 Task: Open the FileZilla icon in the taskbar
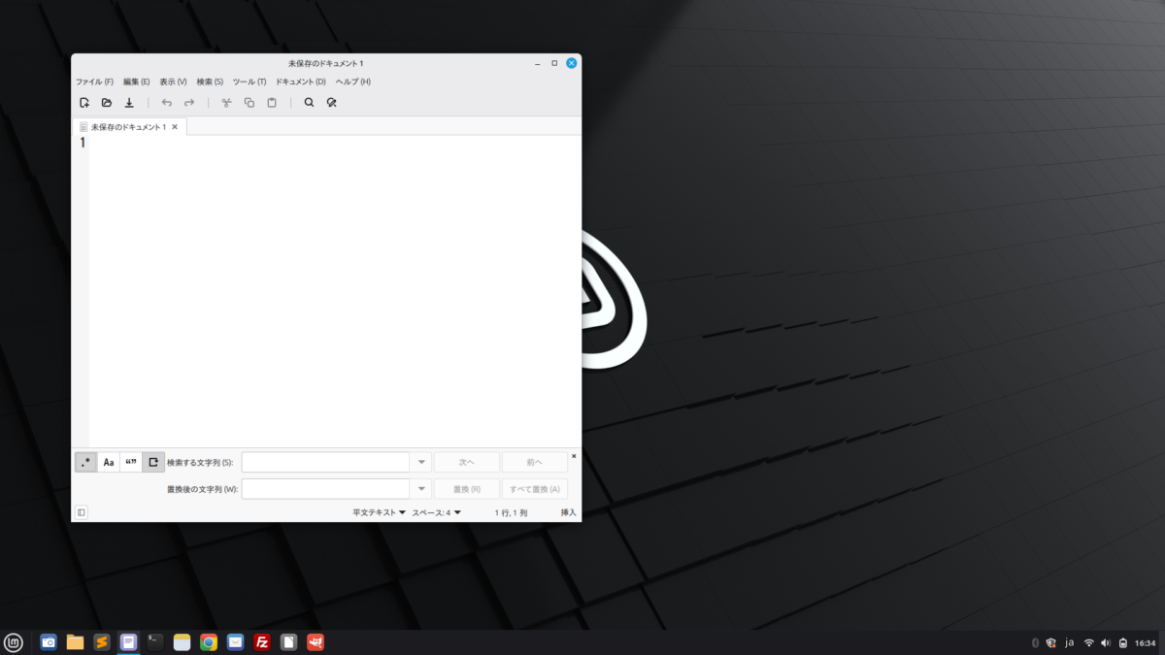(x=261, y=641)
